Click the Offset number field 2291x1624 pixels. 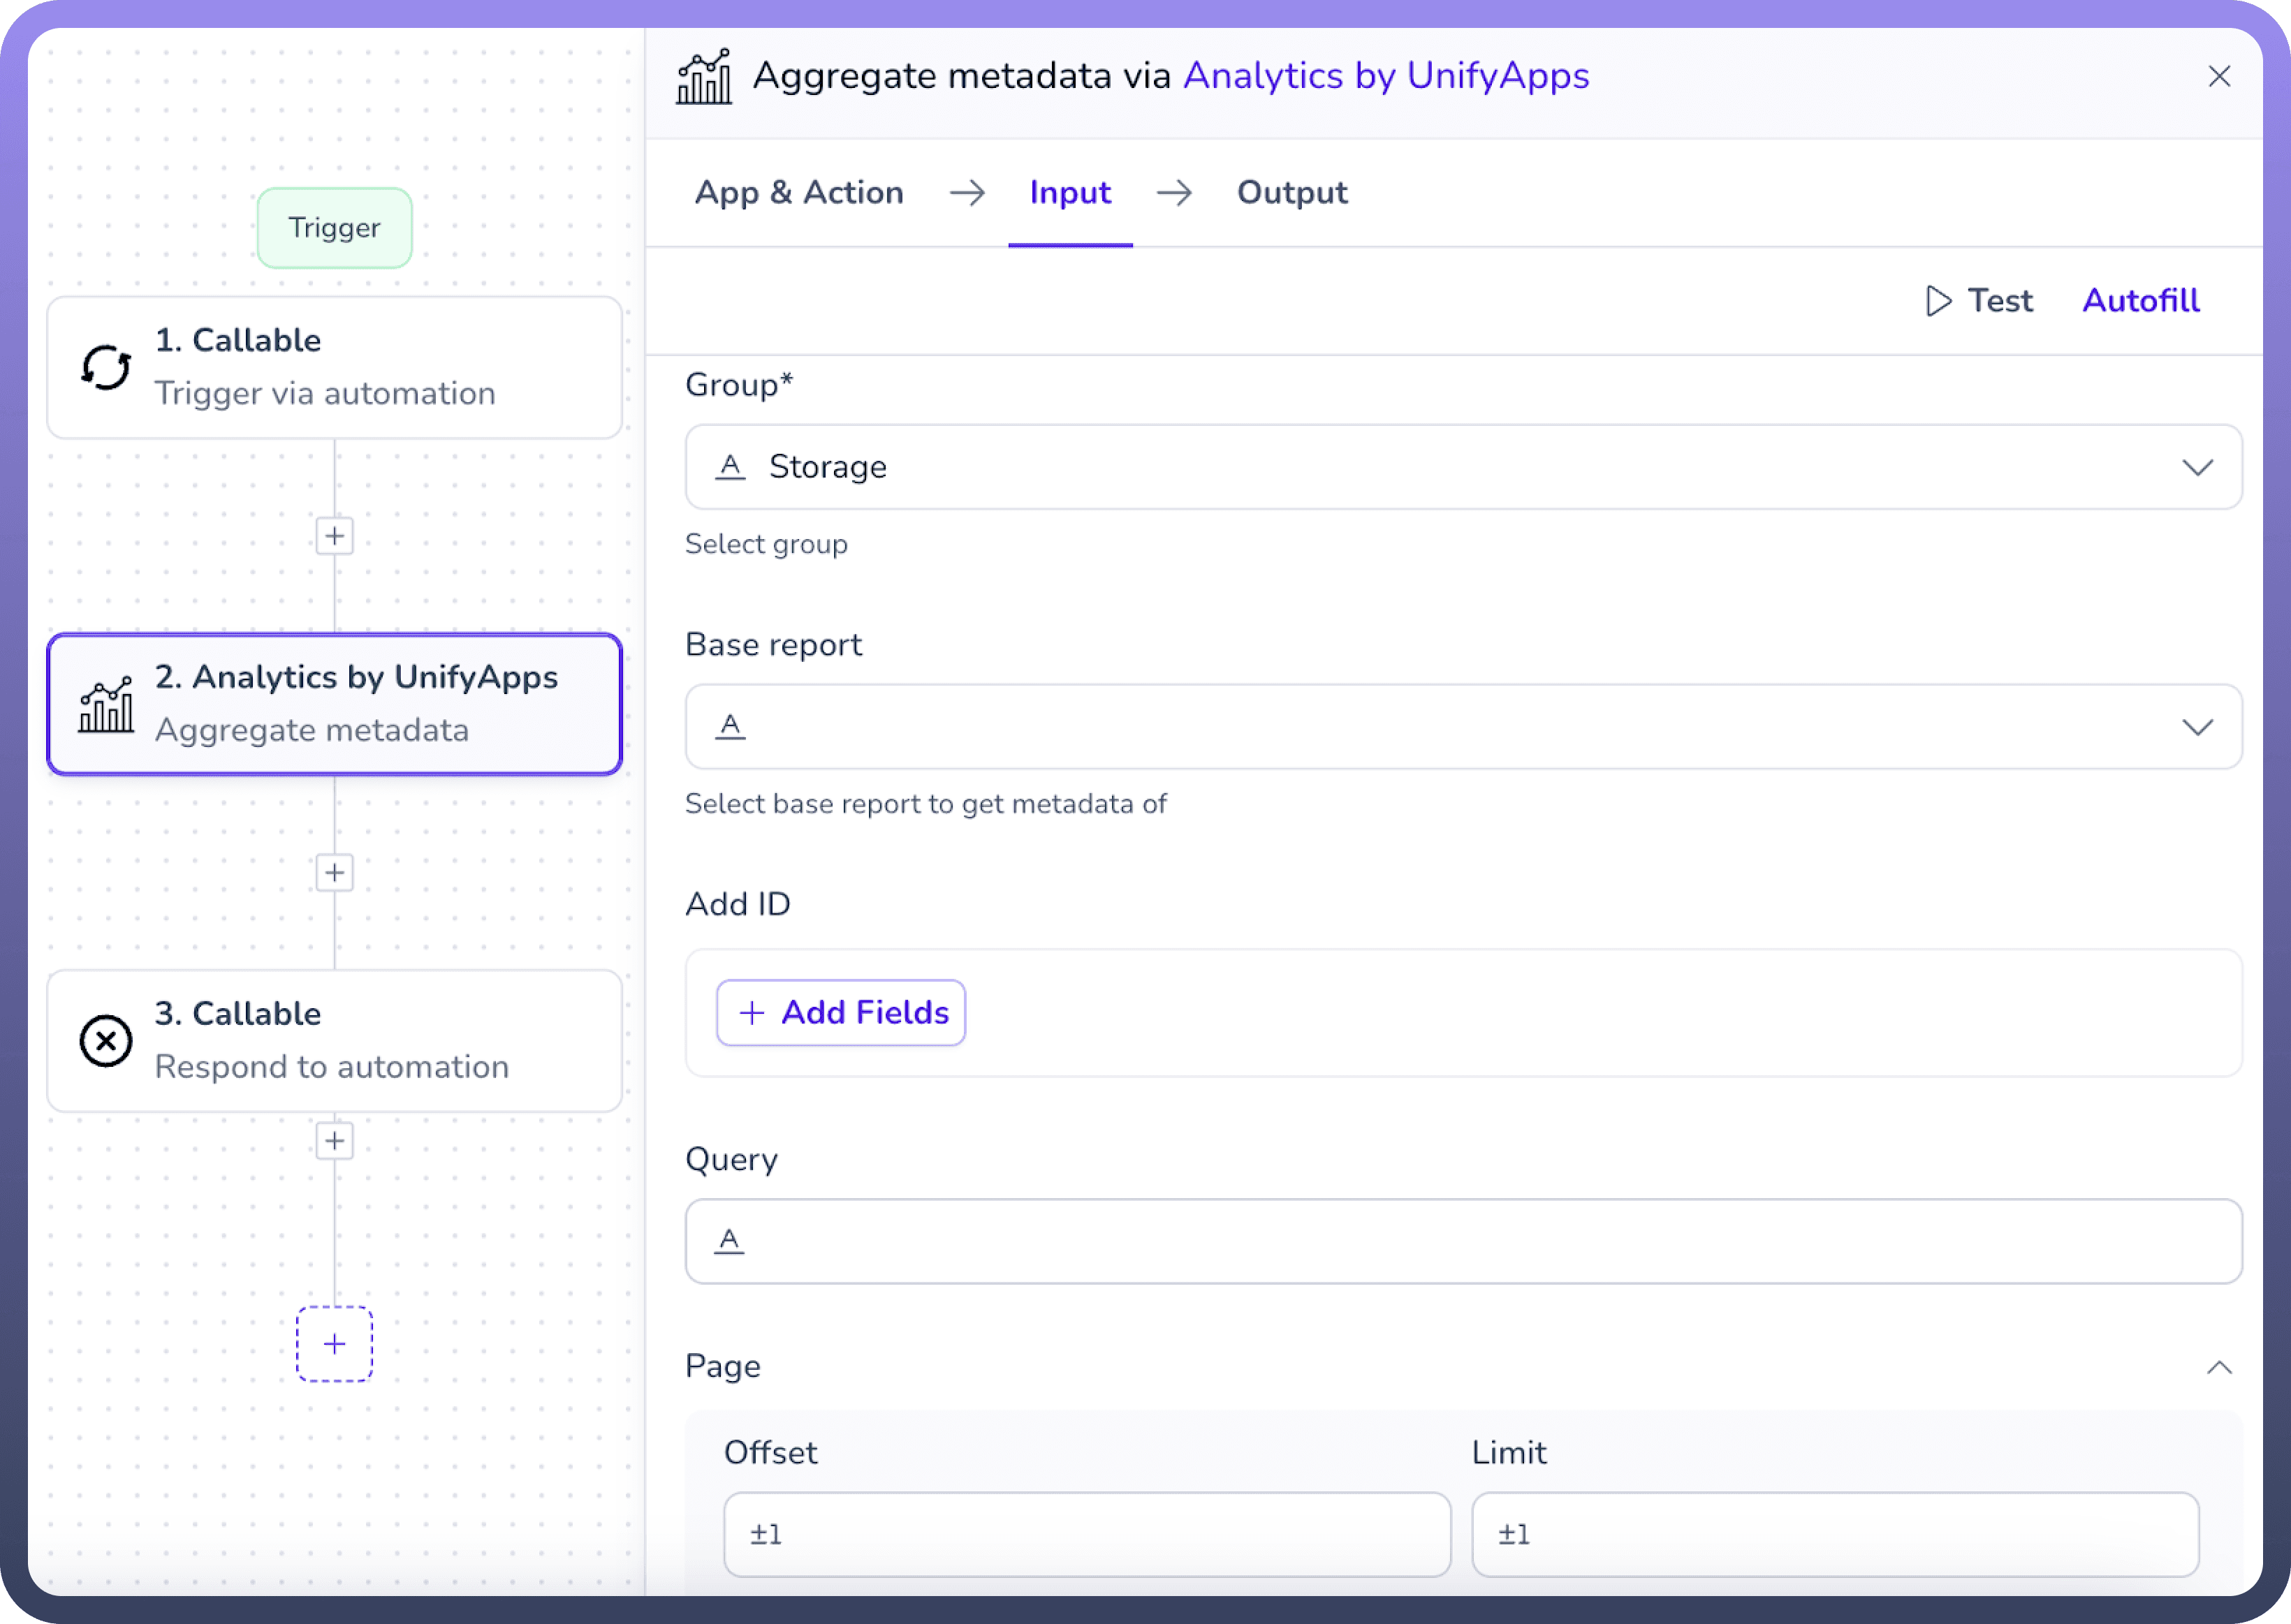click(x=1086, y=1534)
